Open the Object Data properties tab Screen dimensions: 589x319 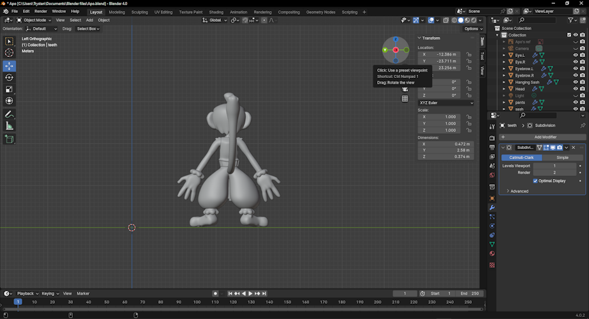[492, 244]
